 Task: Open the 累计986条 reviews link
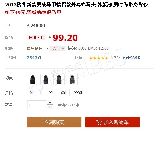pyautogui.click(x=131, y=58)
